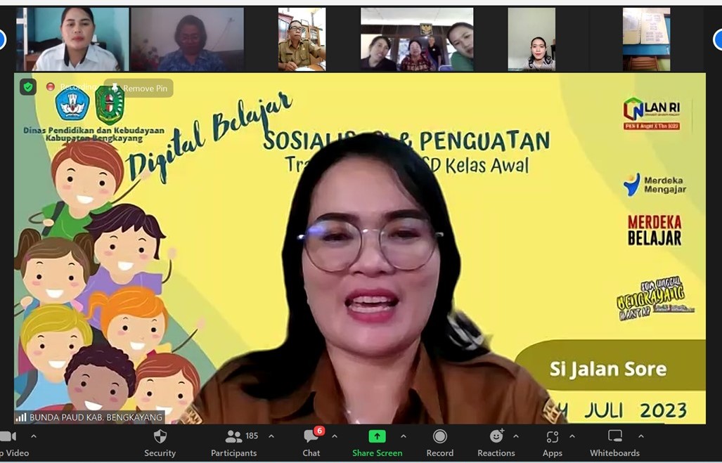Viewport: 722px width, 463px height.
Task: Expand the arrow next to Apps
Action: (572, 436)
